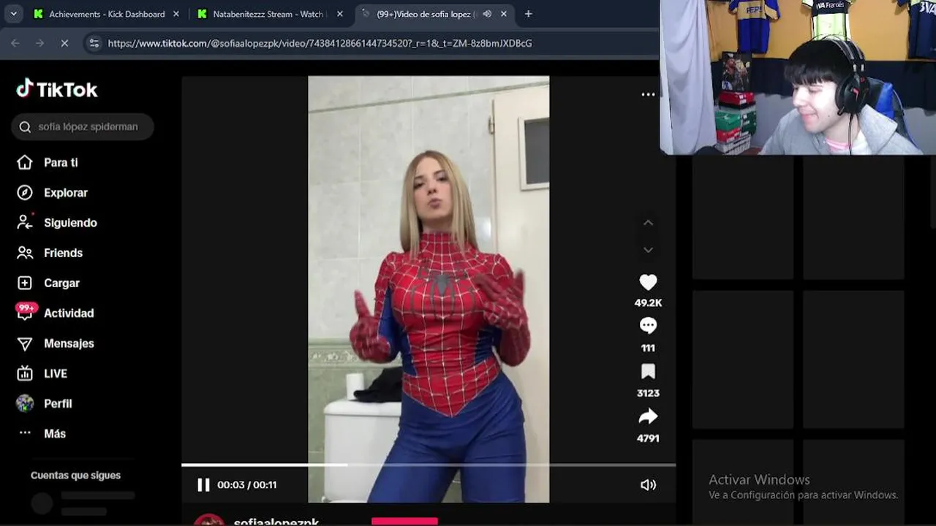Open the three-dot video options menu

tap(648, 94)
